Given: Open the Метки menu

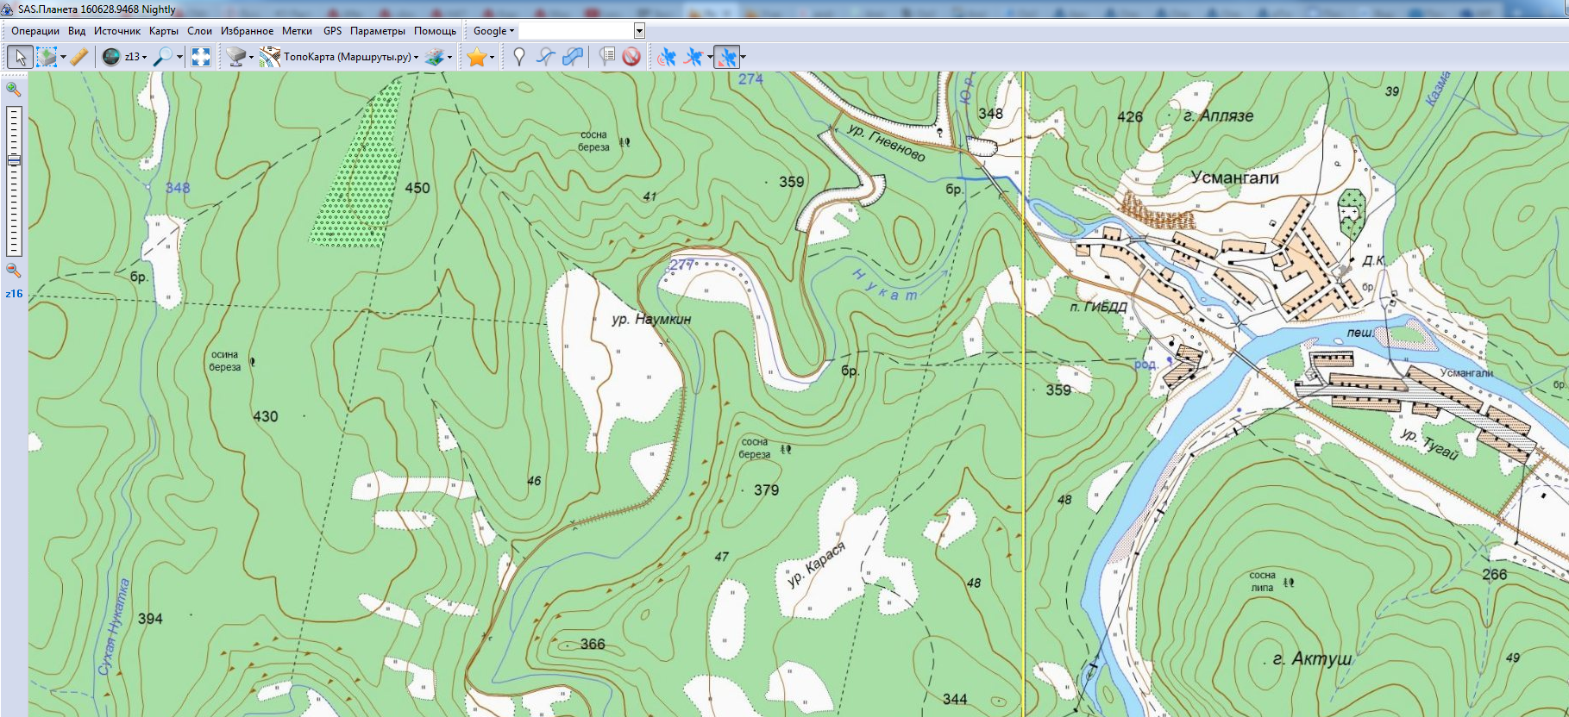Looking at the screenshot, I should [297, 31].
